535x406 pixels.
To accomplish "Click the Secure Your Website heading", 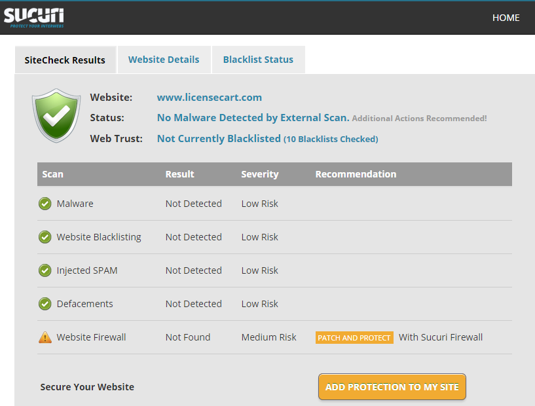I will click(87, 387).
